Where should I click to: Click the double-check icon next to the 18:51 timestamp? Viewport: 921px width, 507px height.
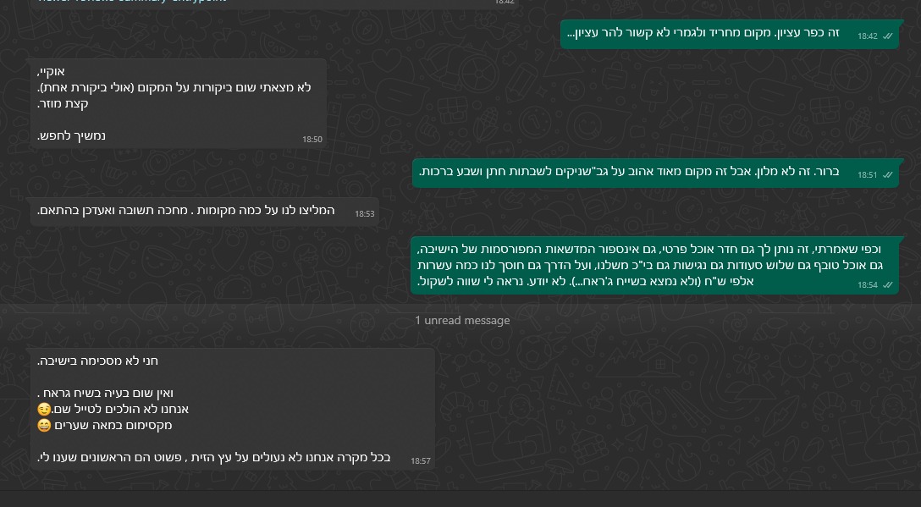pyautogui.click(x=887, y=174)
